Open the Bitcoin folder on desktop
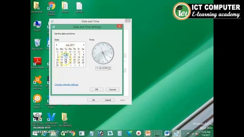This screenshot has height=137, width=244. 65,8
